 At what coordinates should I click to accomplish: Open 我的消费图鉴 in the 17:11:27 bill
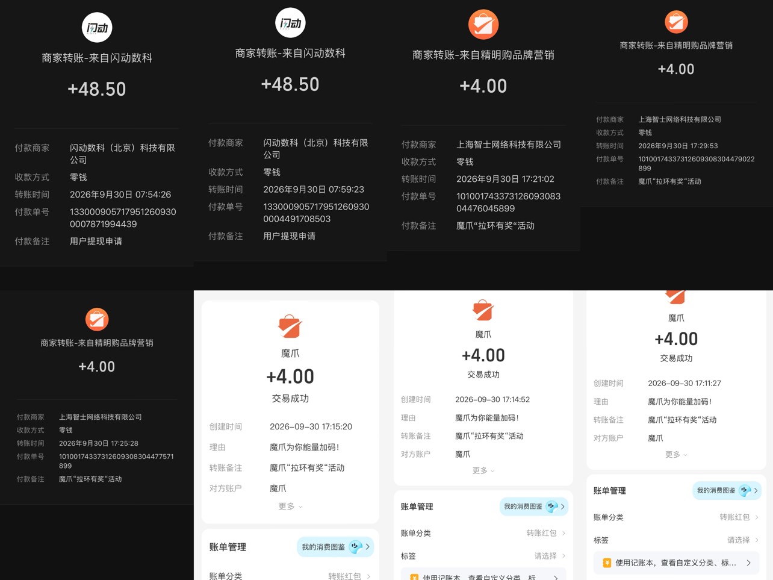pyautogui.click(x=727, y=491)
